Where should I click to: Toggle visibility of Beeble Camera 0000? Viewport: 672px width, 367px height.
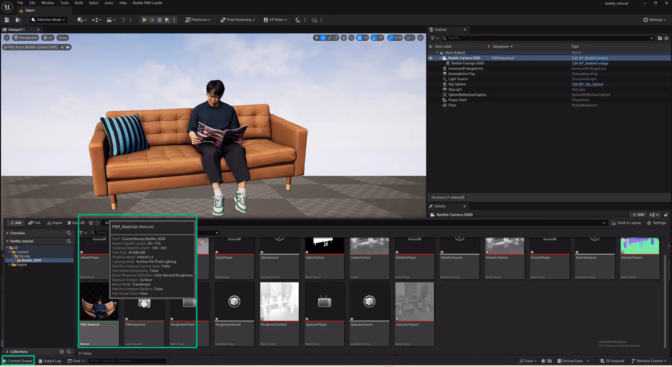coord(430,58)
